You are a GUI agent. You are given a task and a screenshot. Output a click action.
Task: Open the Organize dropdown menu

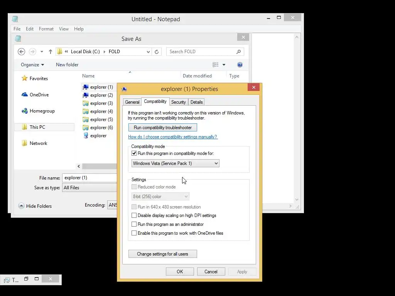point(32,65)
